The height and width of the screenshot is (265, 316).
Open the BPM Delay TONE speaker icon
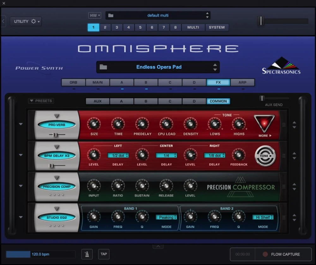coord(265,156)
